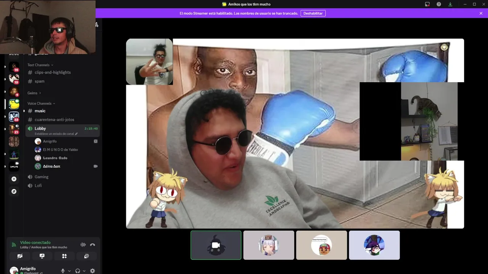Open server icon with 33 badge
The width and height of the screenshot is (488, 274).
[x=14, y=116]
